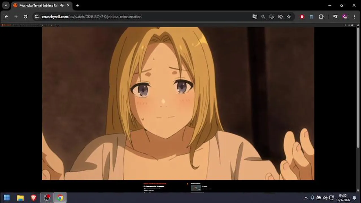361x203 pixels.
Task: Open the media controls music icon
Action: click(335, 17)
